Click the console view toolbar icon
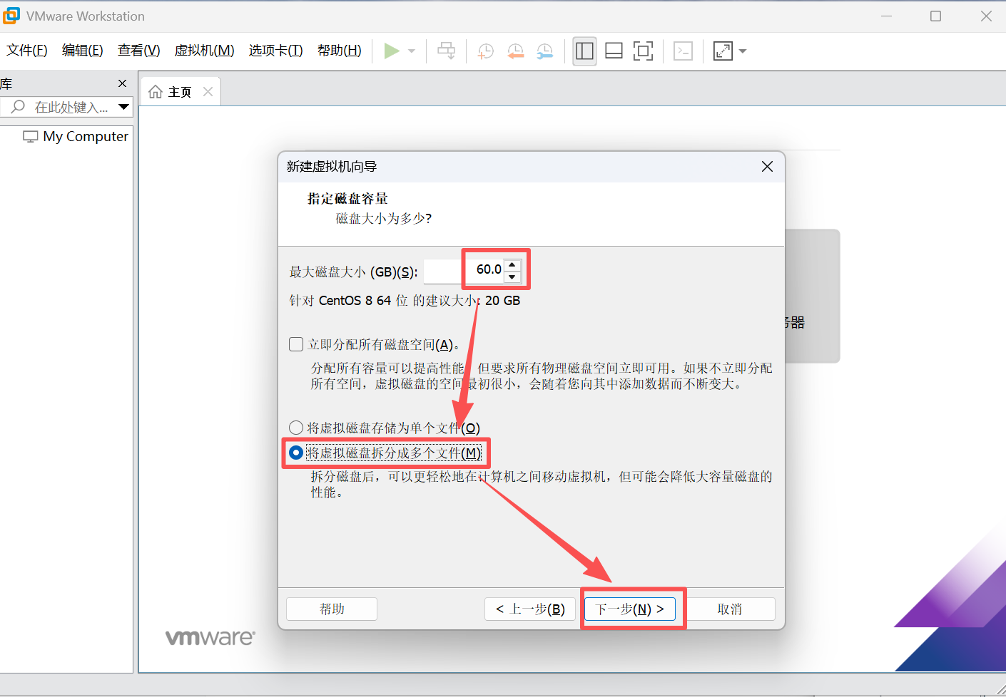Viewport: 1006px width, 697px height. pyautogui.click(x=684, y=51)
